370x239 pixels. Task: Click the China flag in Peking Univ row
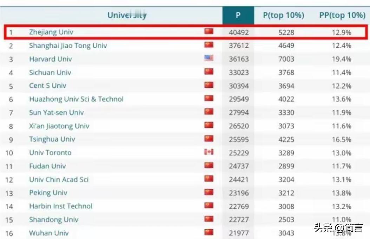(209, 192)
